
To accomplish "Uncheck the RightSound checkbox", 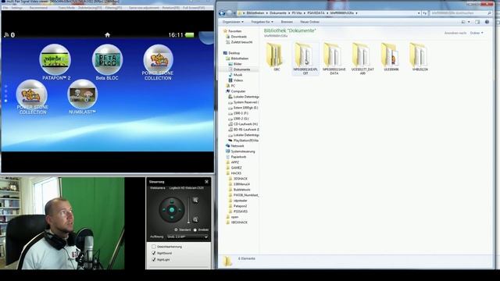I will click(x=154, y=253).
